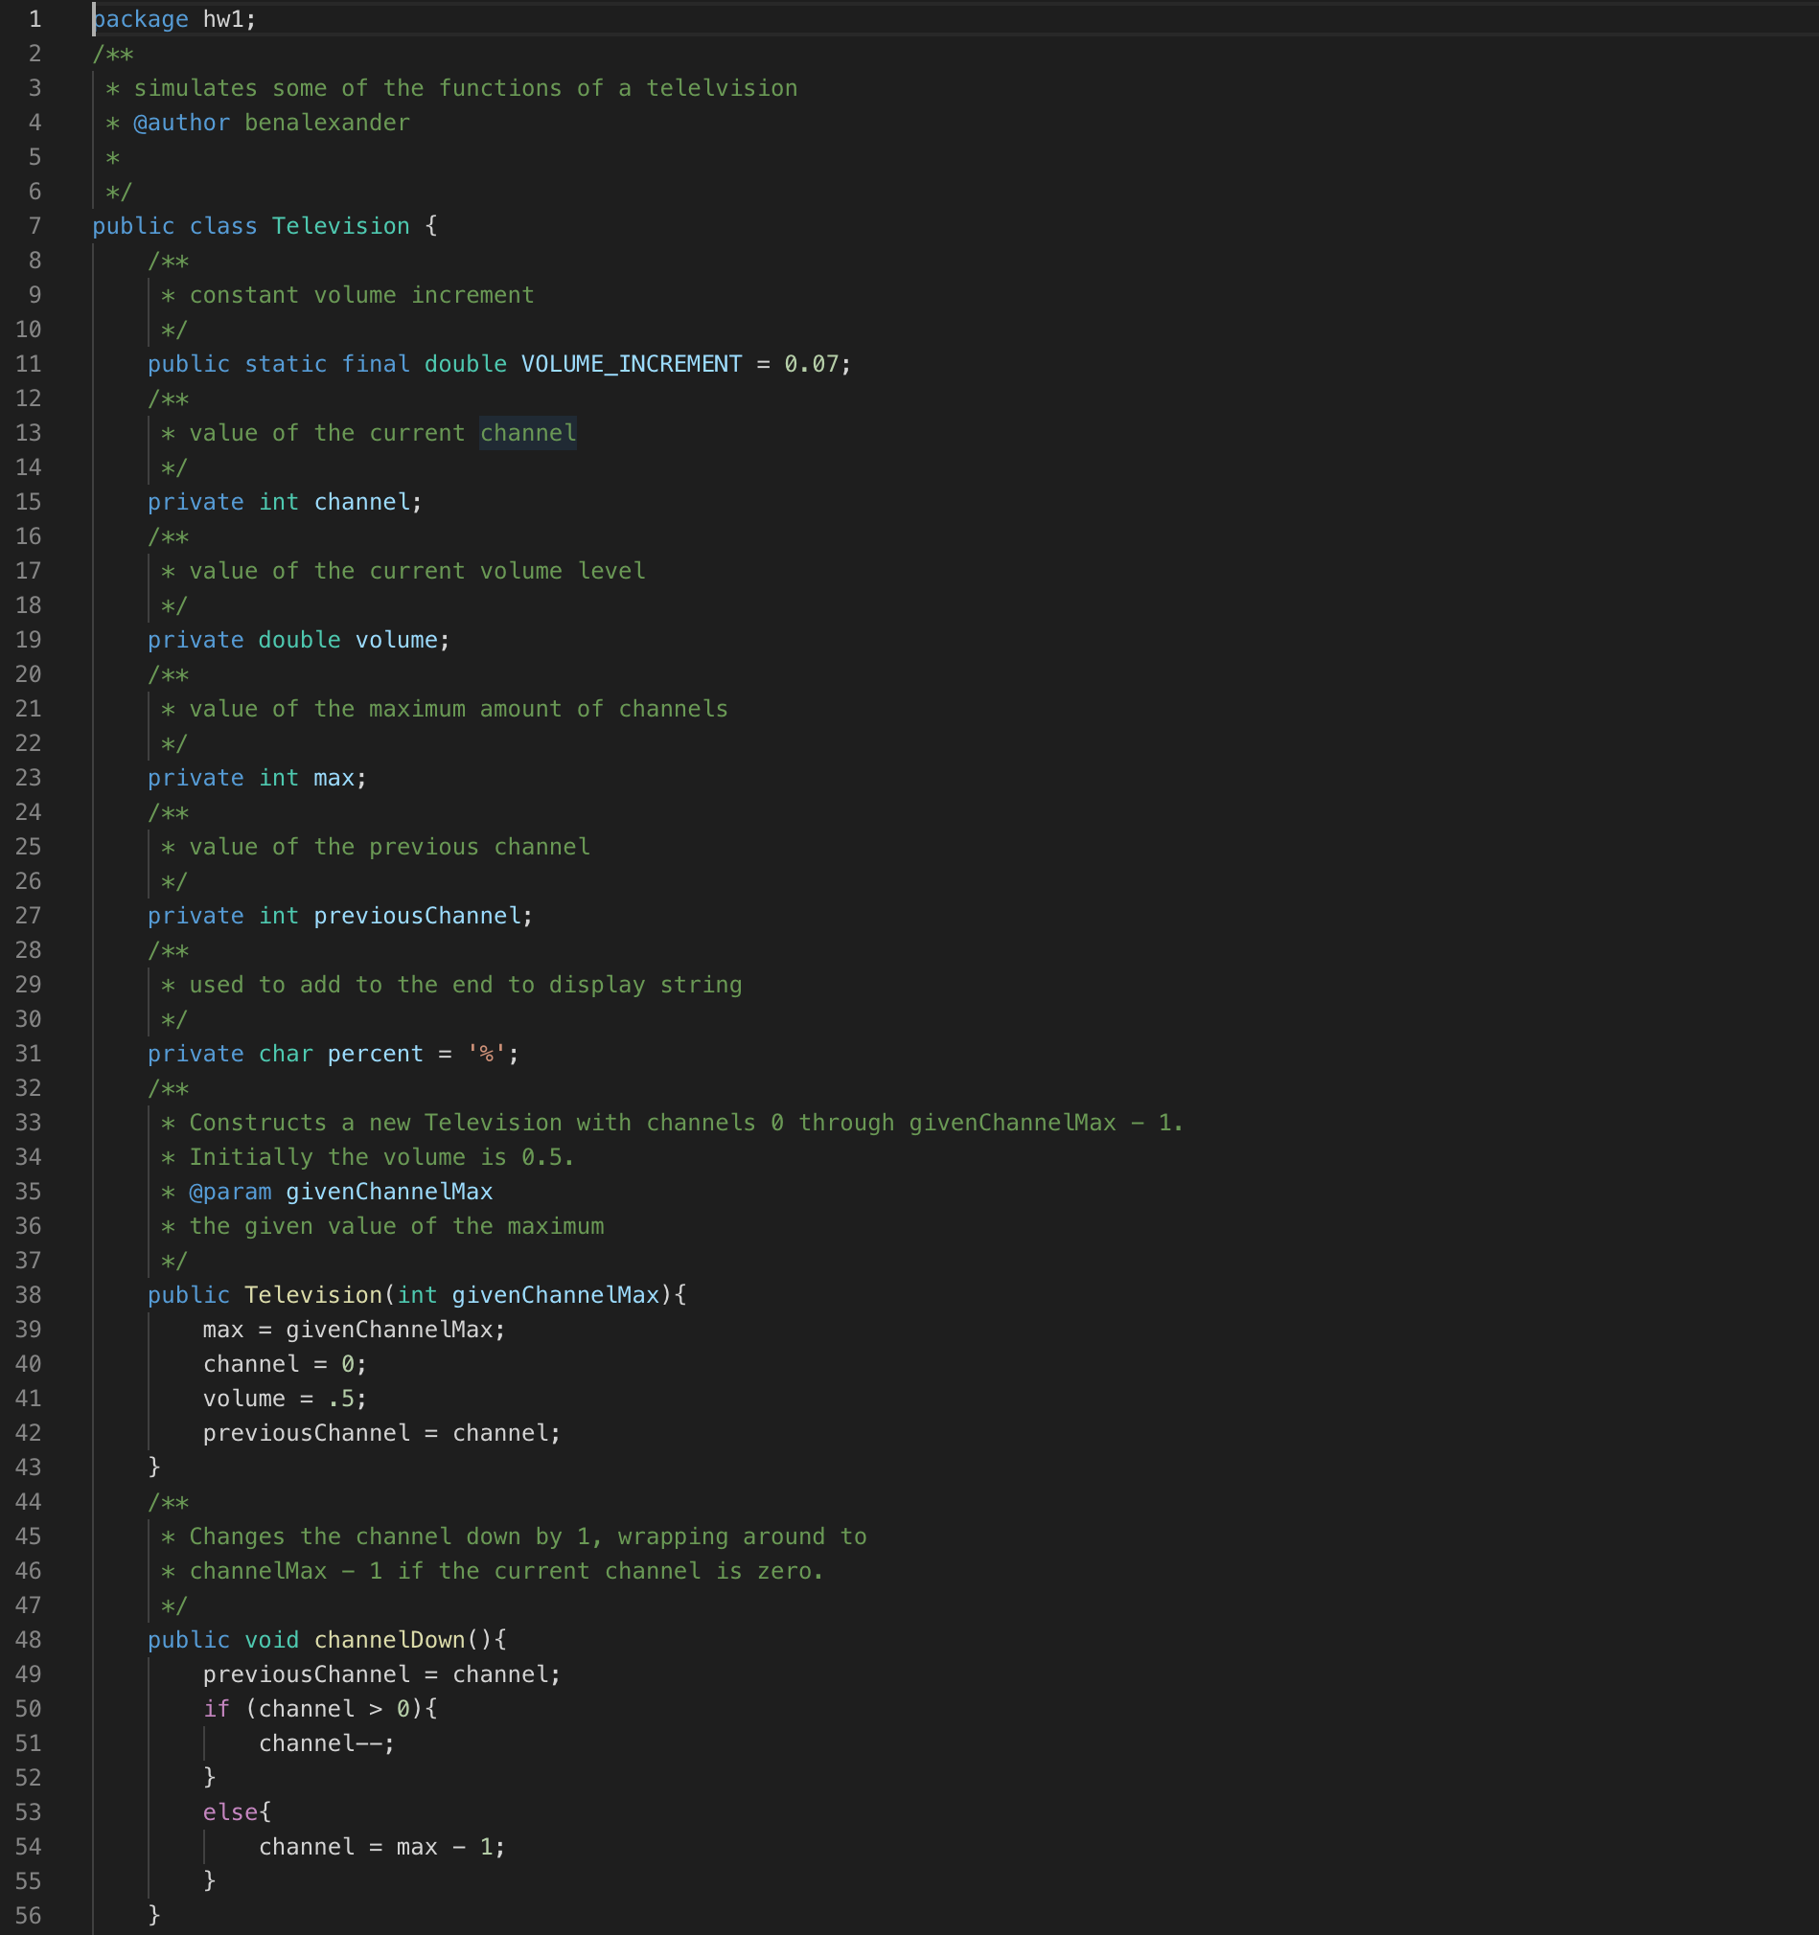Click 'channel = 0;' on line 40
This screenshot has width=1819, height=1935.
click(x=286, y=1365)
